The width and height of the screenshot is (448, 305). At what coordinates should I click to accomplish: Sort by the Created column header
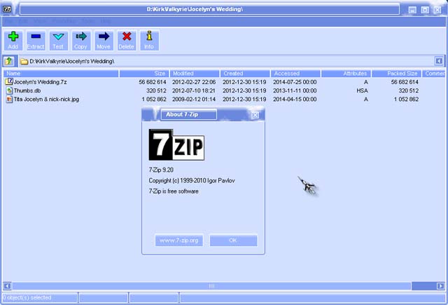245,74
